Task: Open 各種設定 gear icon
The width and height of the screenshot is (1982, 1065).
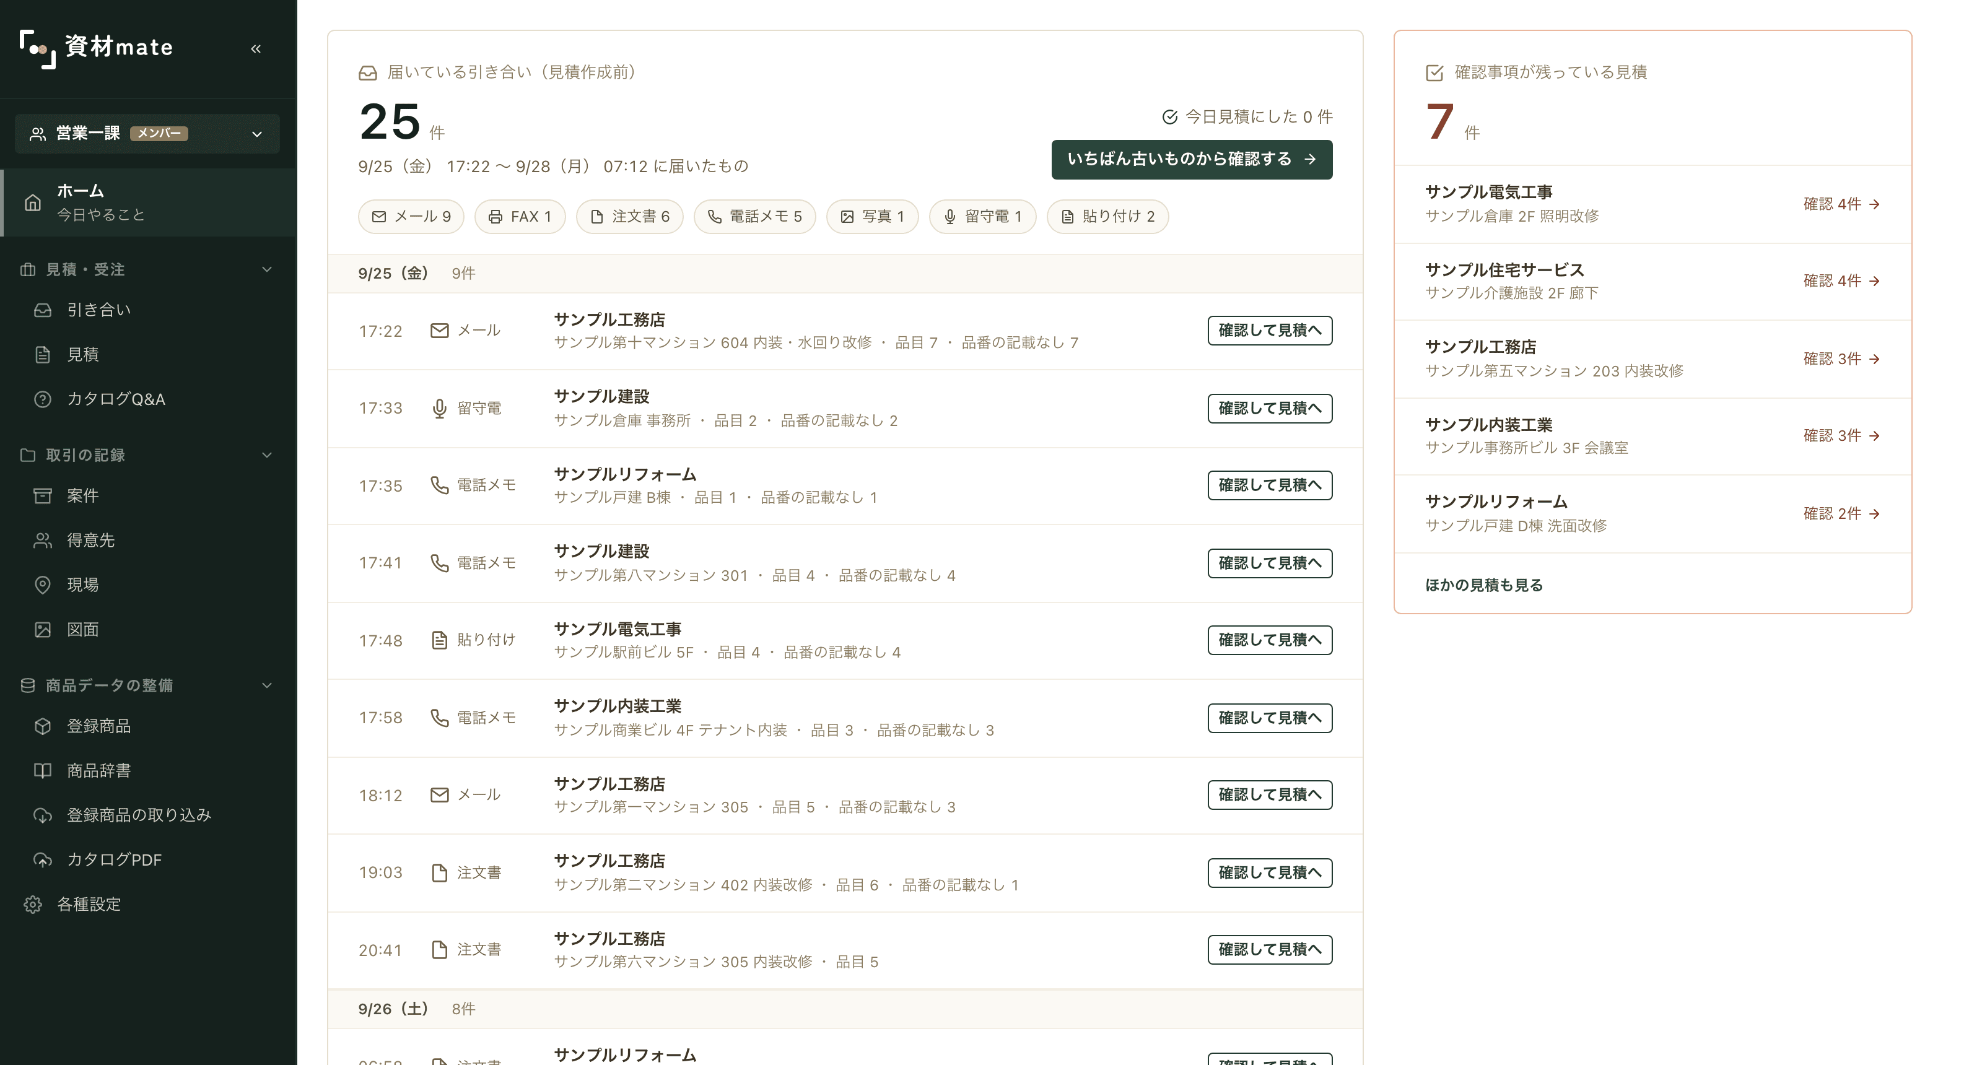Action: tap(32, 904)
